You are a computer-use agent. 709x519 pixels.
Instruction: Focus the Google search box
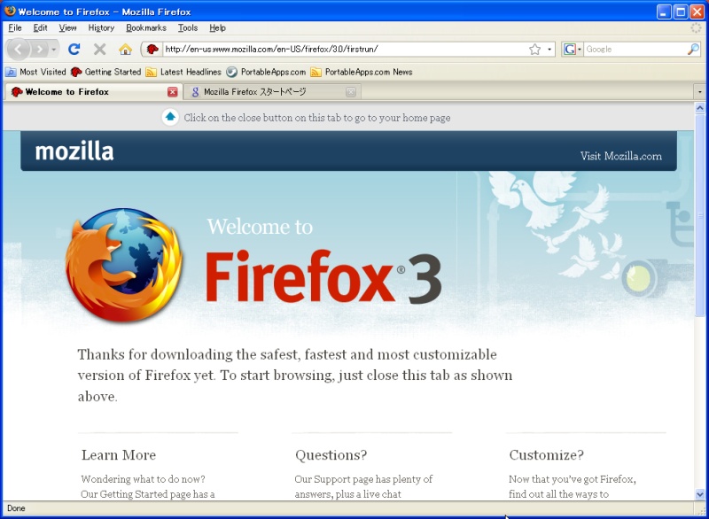(x=635, y=49)
